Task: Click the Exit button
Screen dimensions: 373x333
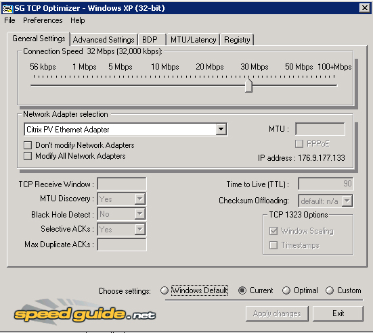Action: (338, 313)
